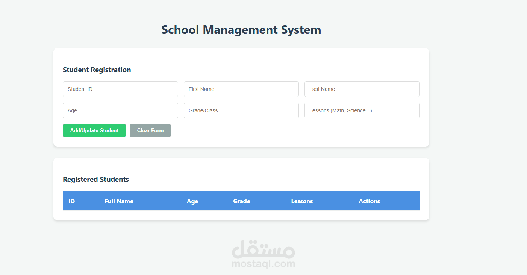The width and height of the screenshot is (527, 275).
Task: Click the Age input field
Action: click(x=120, y=110)
